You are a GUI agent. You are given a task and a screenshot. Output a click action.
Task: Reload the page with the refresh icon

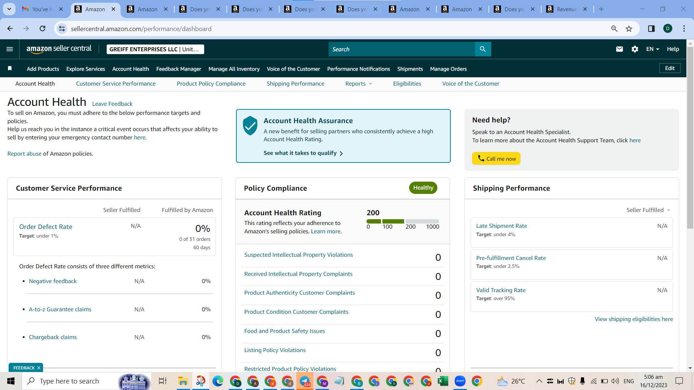coord(43,29)
